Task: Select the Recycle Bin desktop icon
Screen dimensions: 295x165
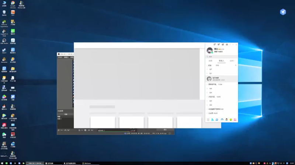Action: [4, 13]
